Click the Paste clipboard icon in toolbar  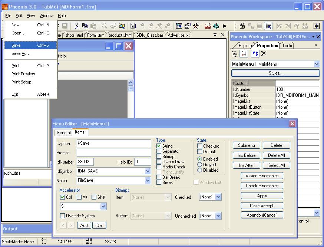coord(93,26)
